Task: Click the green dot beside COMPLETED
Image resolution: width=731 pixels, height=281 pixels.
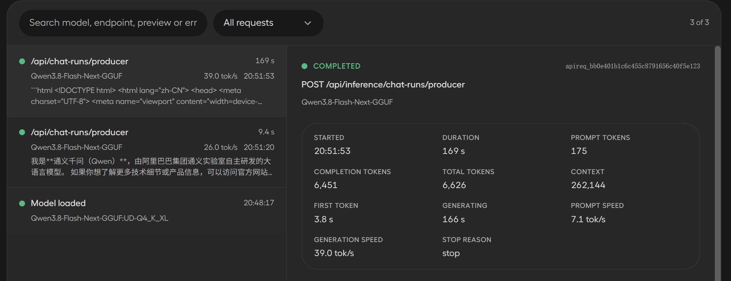Action: [x=304, y=66]
